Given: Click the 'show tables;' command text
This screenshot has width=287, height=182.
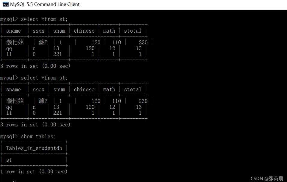Looking at the screenshot, I should pos(38,136).
